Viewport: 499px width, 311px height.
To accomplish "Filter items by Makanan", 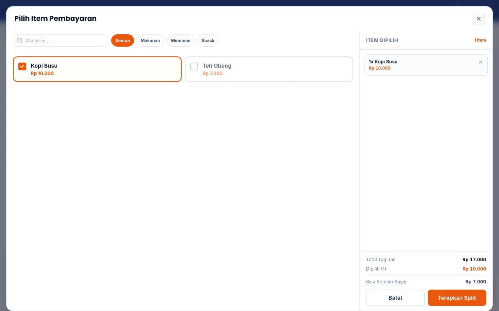I will 150,40.
